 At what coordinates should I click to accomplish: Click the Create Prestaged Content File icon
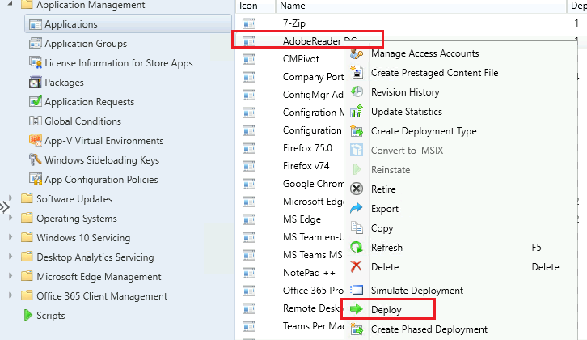click(357, 73)
